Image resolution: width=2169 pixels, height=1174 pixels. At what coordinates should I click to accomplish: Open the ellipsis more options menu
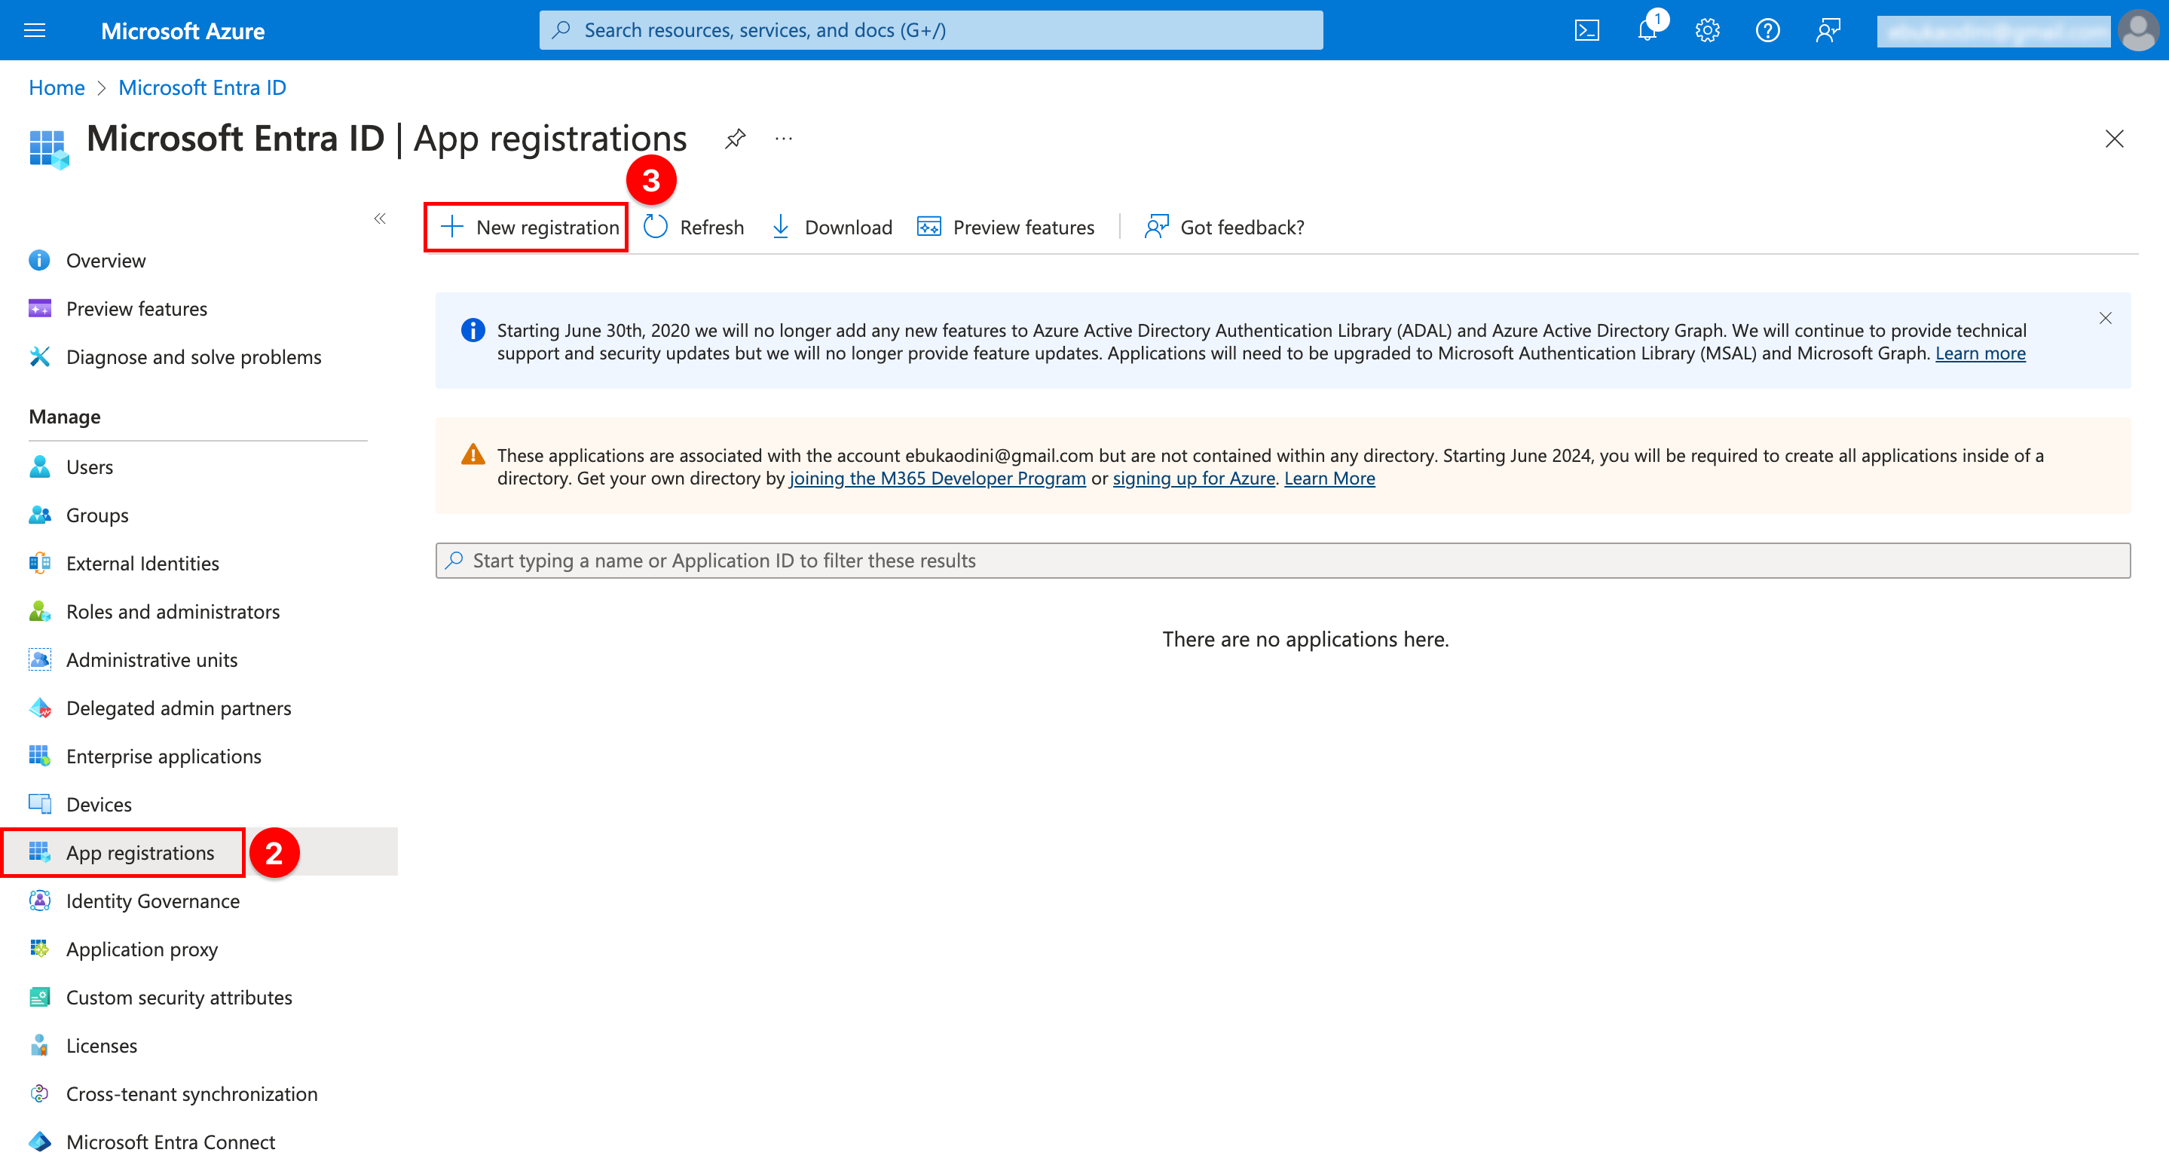[783, 138]
